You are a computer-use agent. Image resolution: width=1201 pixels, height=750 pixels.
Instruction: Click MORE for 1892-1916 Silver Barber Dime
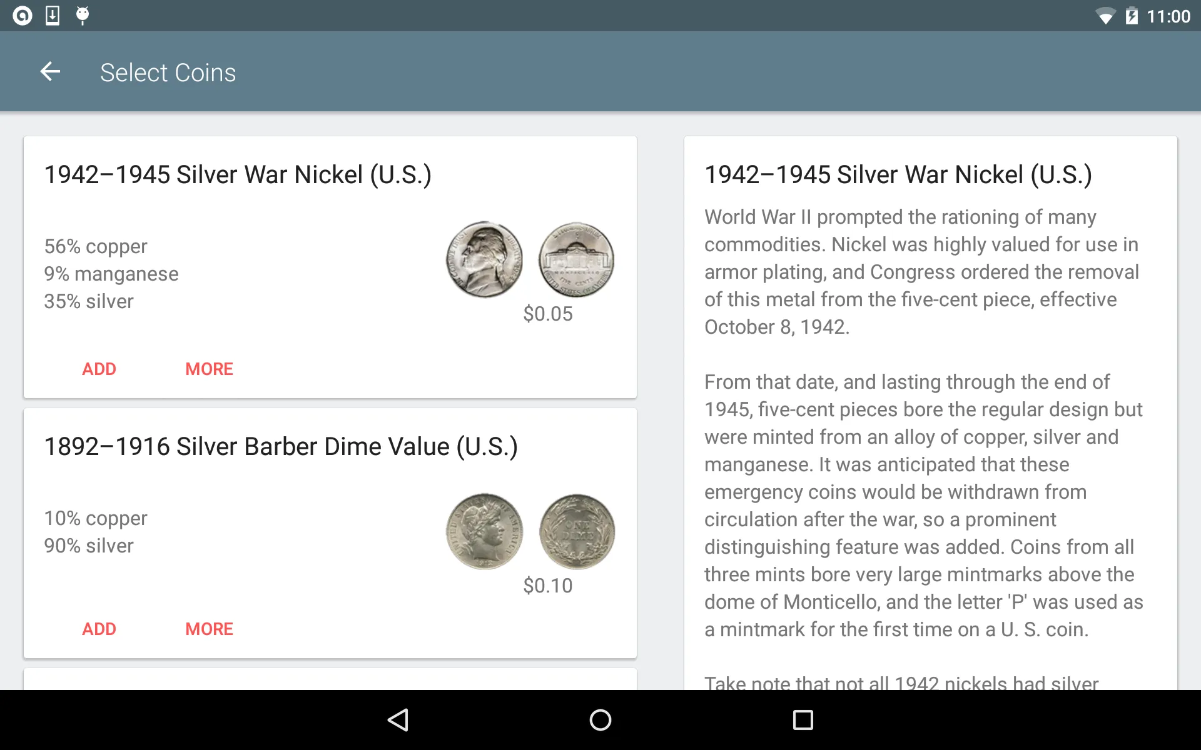[x=208, y=627]
